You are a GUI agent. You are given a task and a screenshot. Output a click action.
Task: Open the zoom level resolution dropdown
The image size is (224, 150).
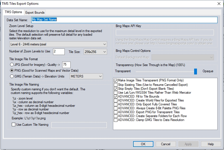tap(58, 44)
